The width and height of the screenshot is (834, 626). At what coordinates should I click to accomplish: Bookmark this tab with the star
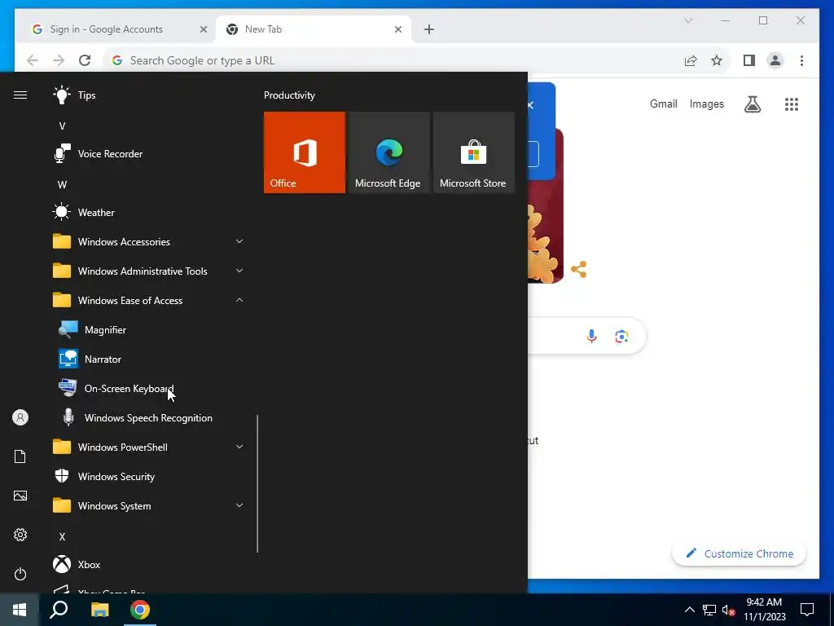coord(717,60)
